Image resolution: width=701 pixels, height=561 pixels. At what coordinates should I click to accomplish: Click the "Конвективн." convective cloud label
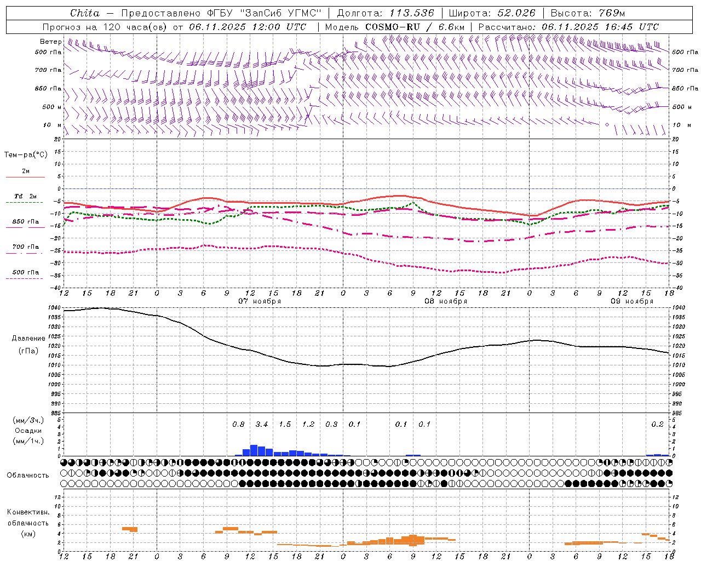(28, 513)
